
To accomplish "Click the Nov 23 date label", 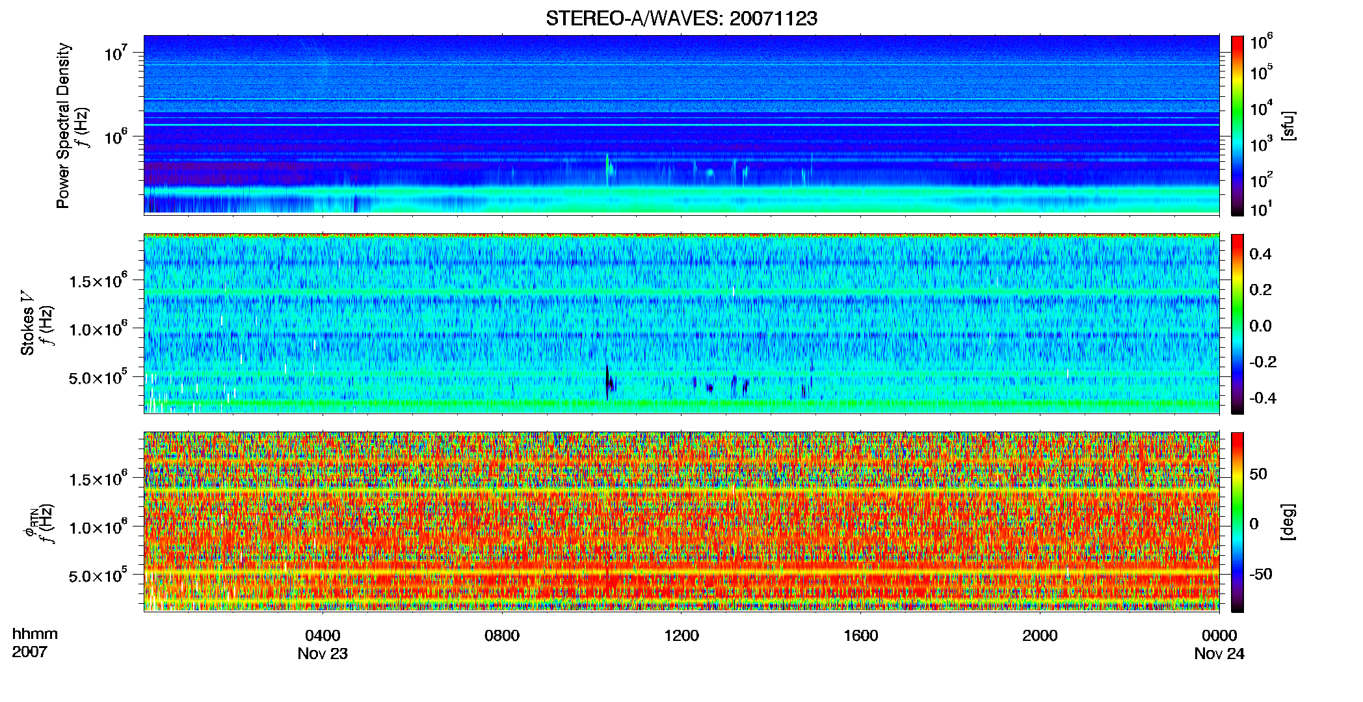I will 323,654.
